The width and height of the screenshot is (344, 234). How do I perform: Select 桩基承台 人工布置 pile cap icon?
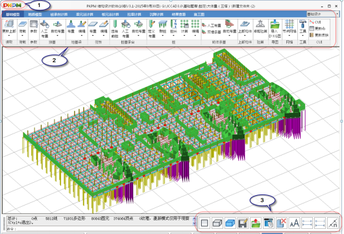pos(126,24)
